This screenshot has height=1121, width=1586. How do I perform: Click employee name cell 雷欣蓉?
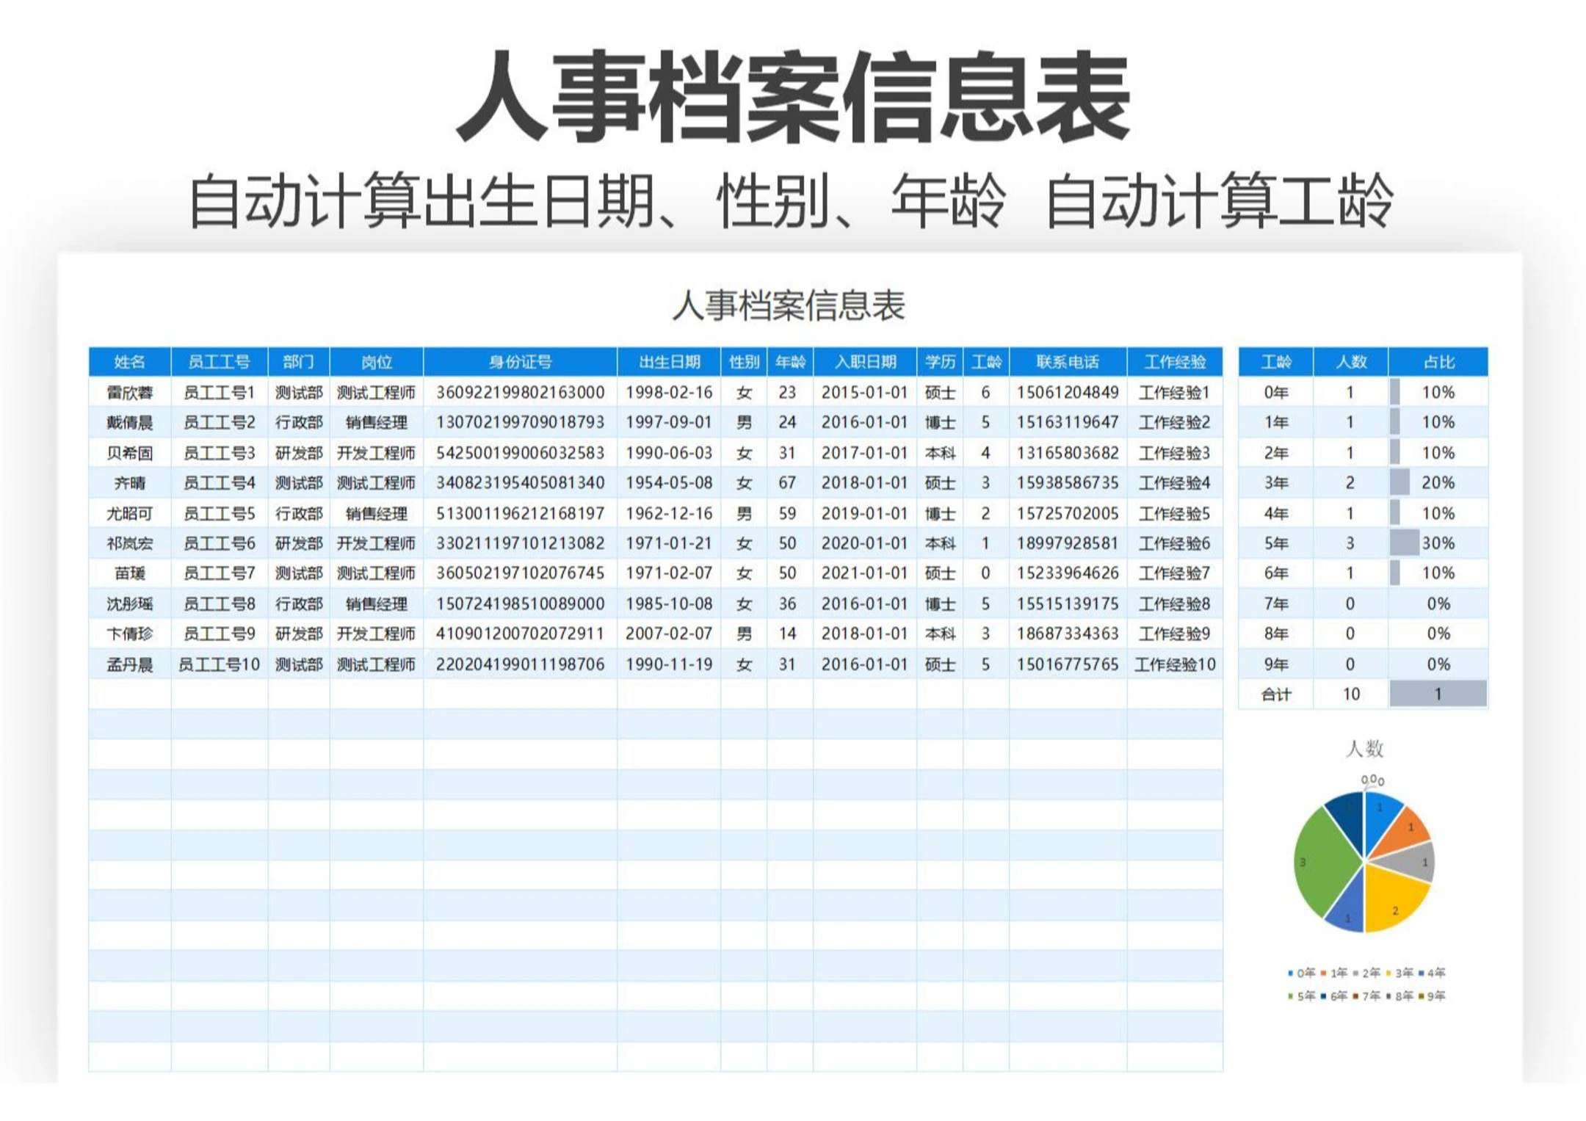129,393
